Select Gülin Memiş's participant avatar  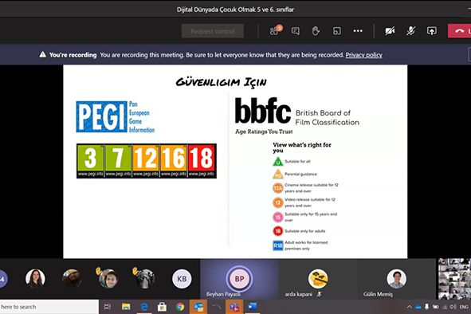coord(397,279)
